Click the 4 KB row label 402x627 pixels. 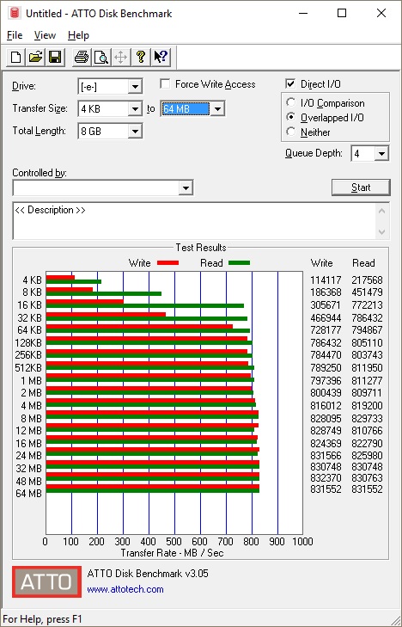[32, 280]
